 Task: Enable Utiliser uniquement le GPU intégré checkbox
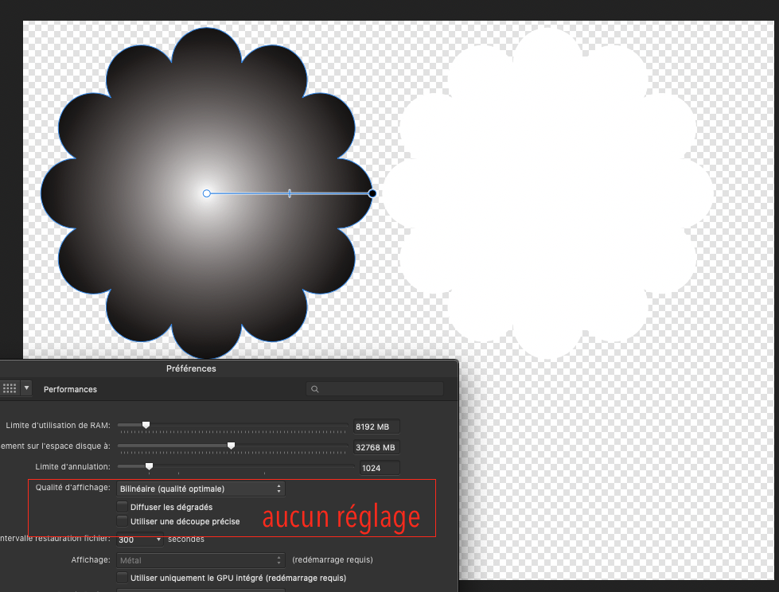pyautogui.click(x=123, y=578)
